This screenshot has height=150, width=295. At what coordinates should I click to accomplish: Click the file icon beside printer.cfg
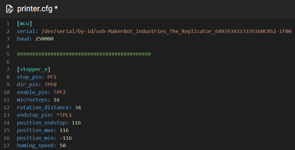10,9
